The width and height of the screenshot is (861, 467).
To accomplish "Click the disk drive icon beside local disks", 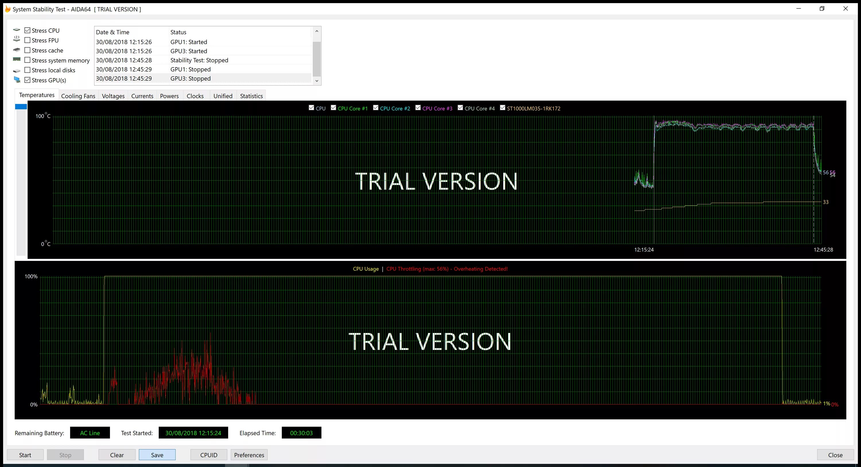I will click(x=17, y=71).
